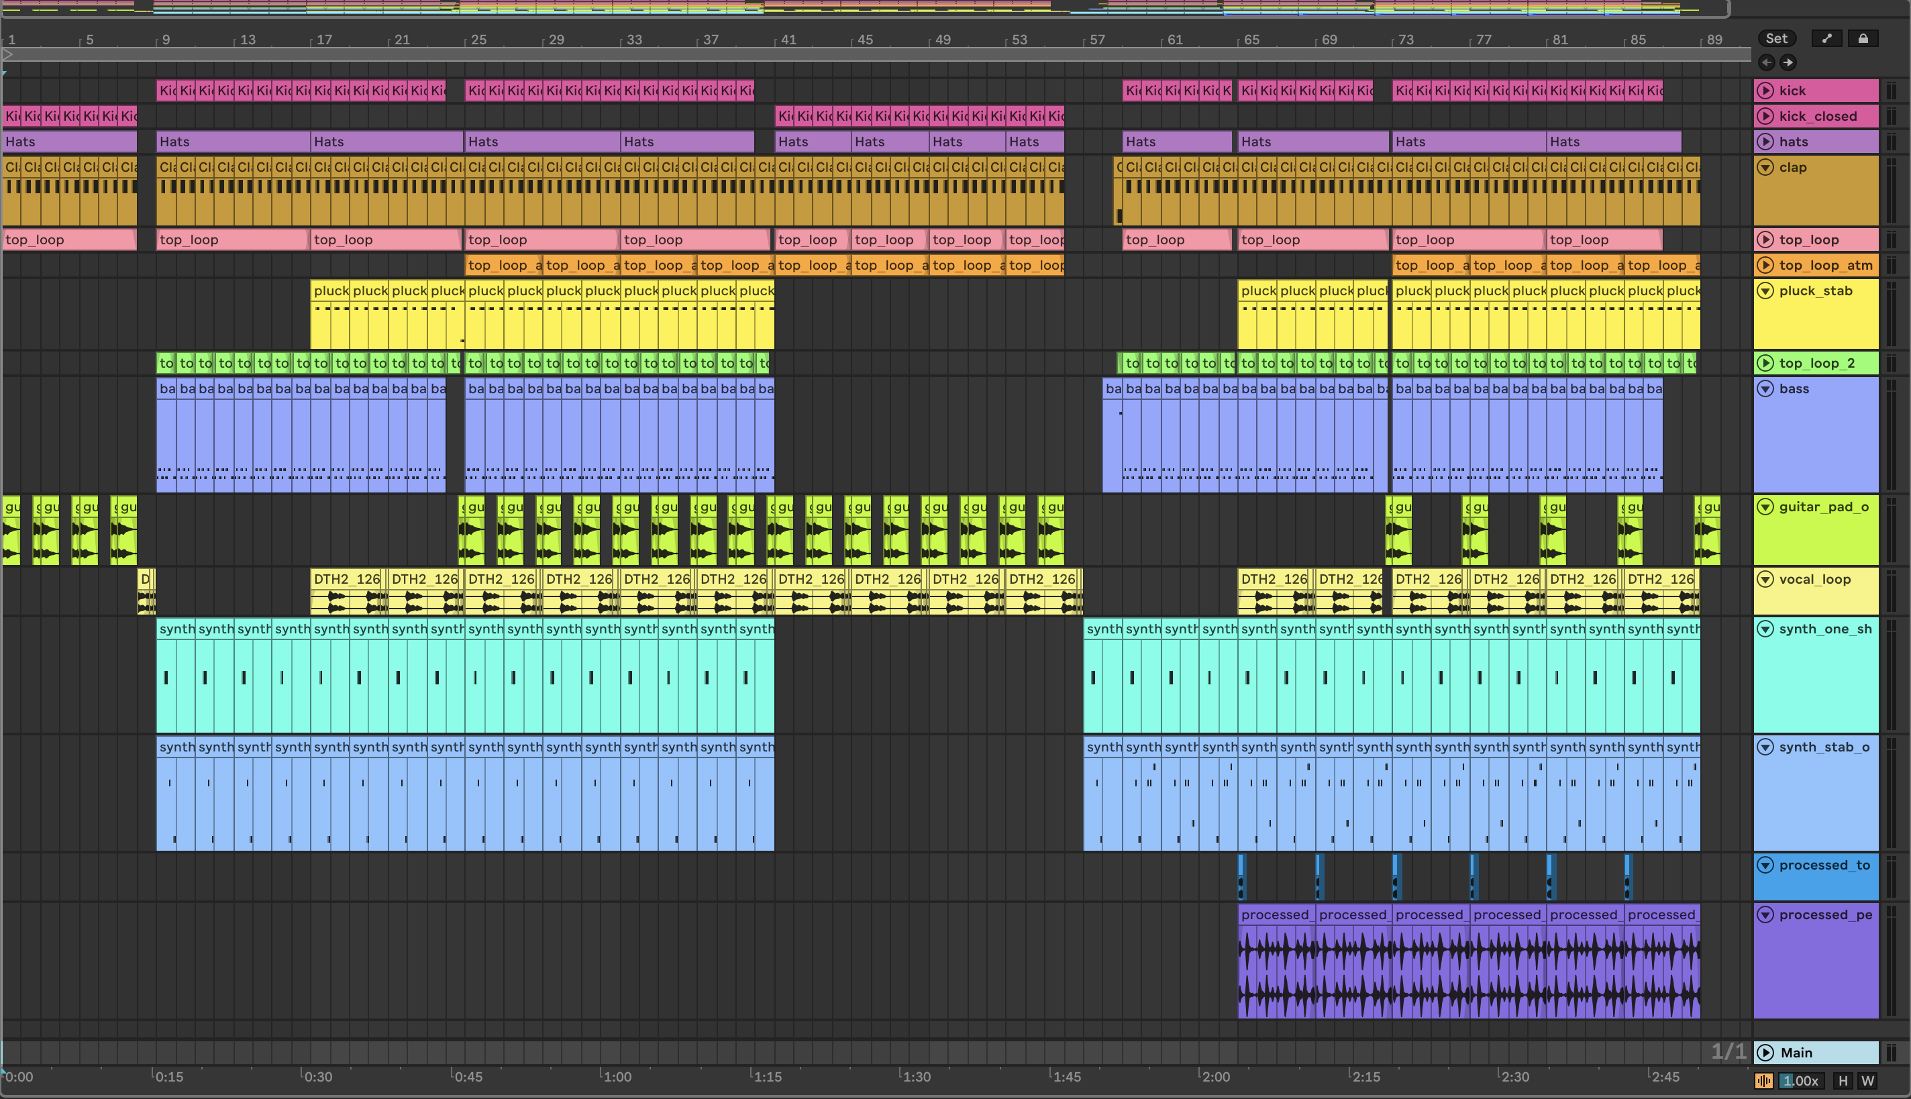The image size is (1911, 1099).
Task: Click the automation mode button beside Set
Action: pos(1826,38)
